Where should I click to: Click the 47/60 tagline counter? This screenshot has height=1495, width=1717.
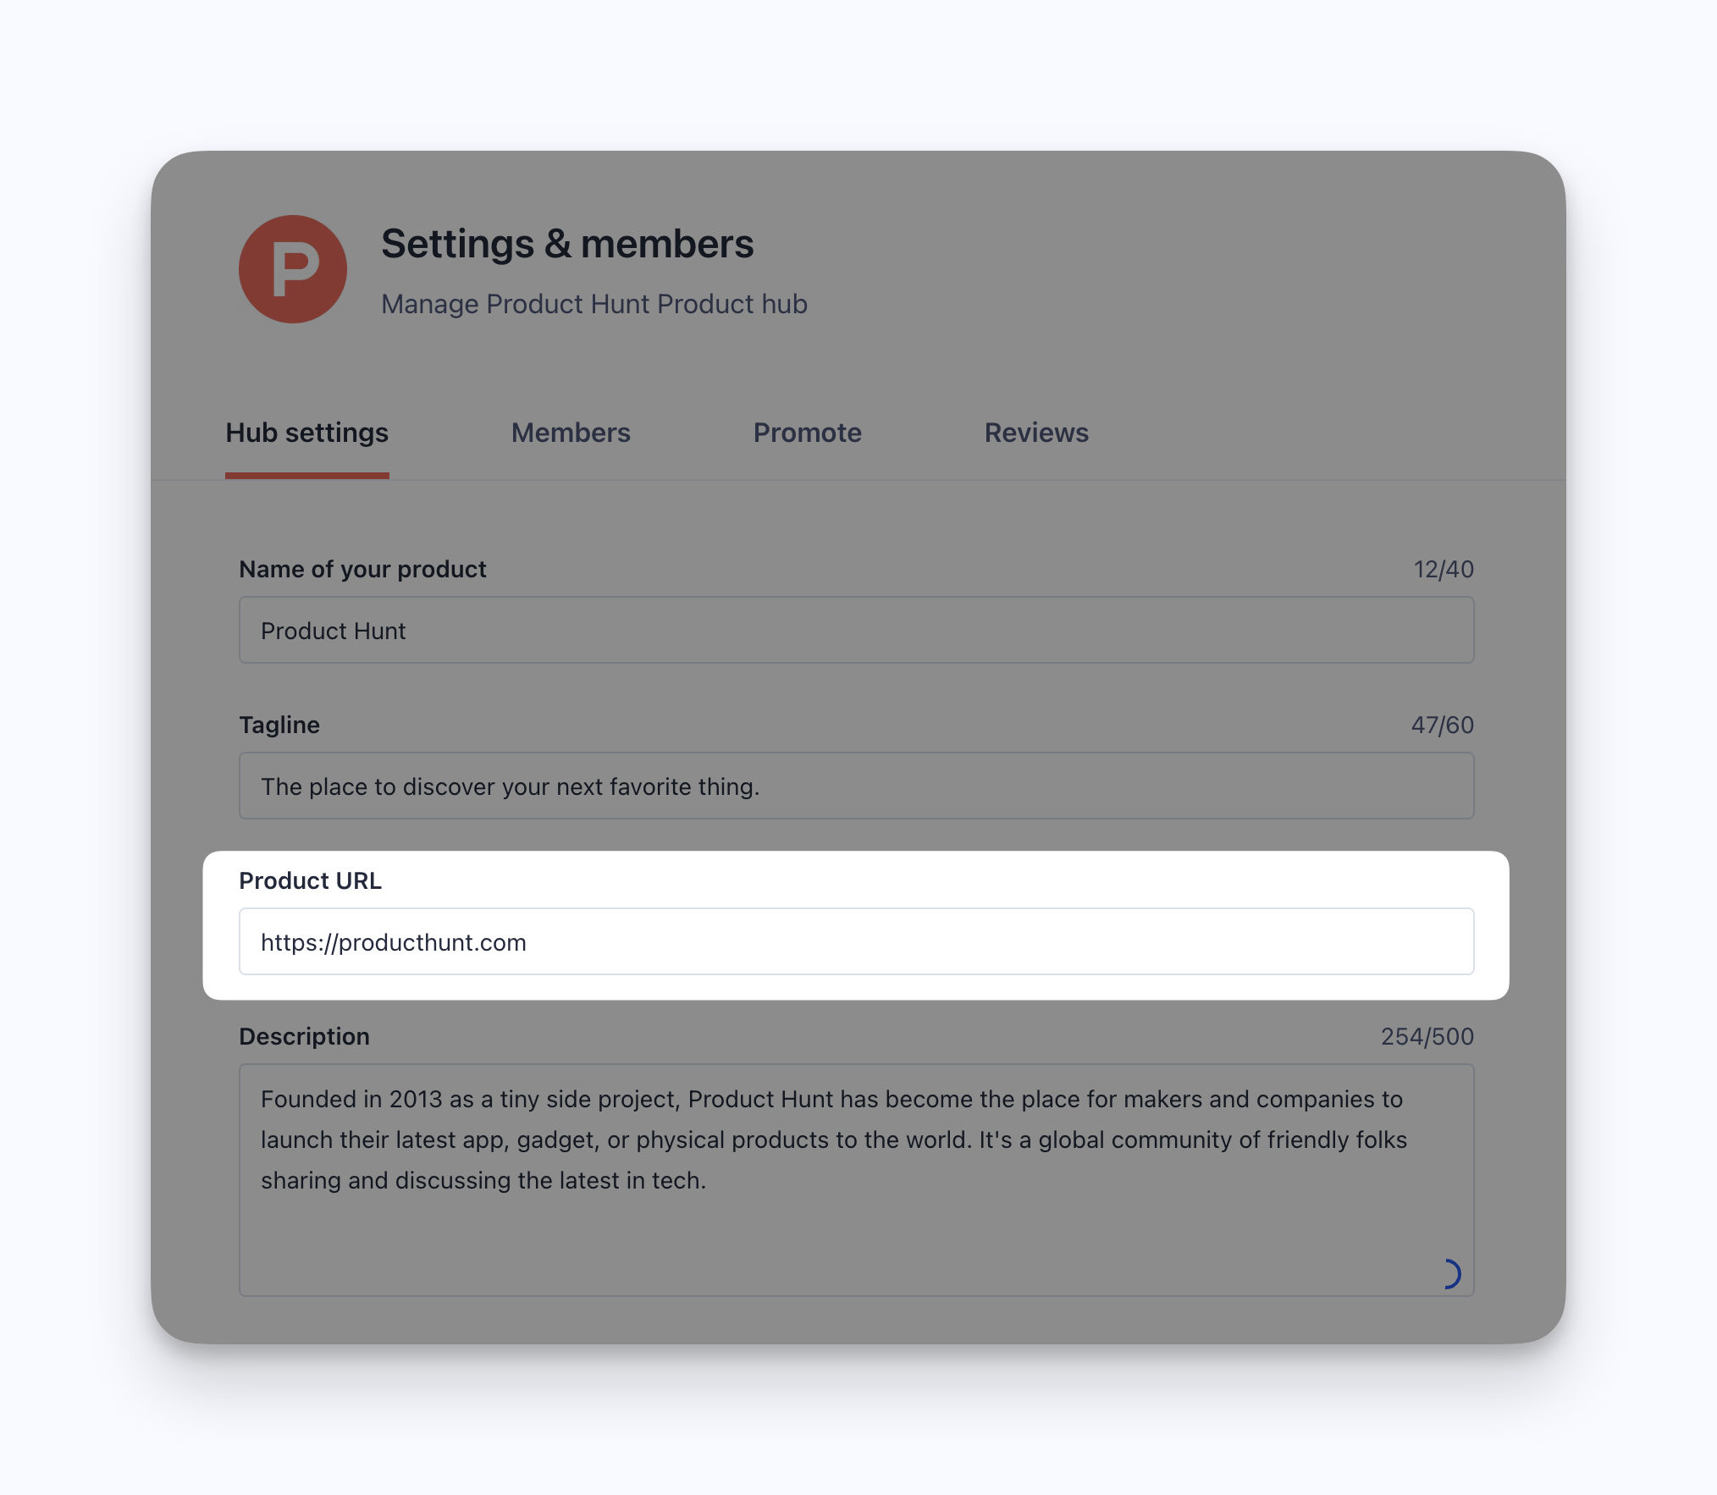pos(1442,725)
